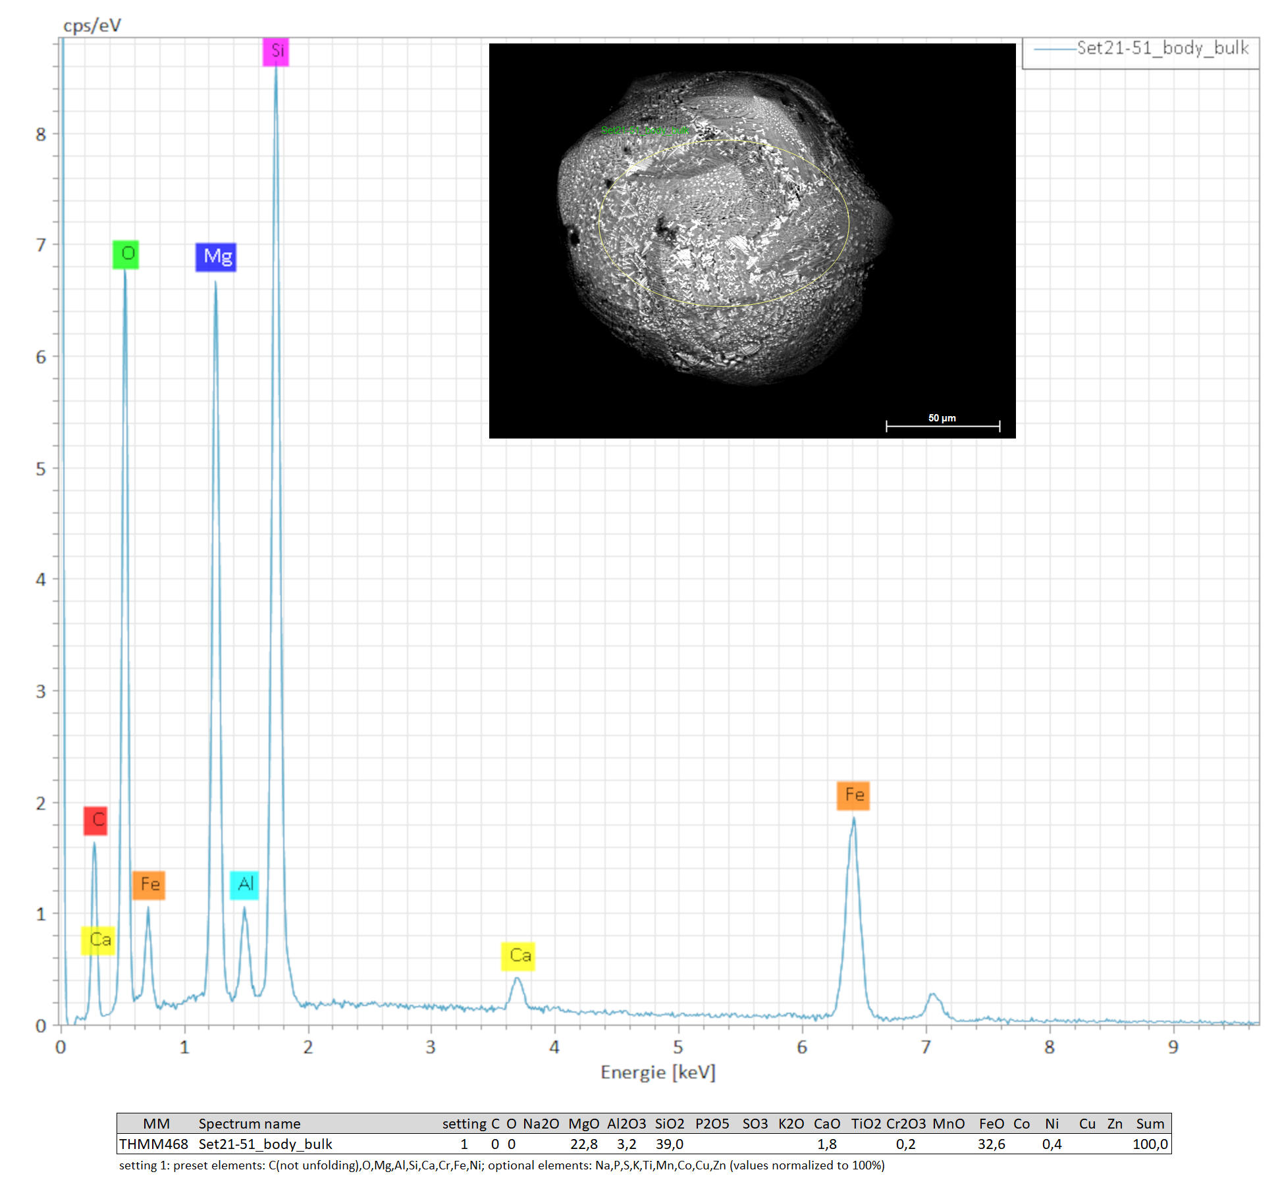The image size is (1280, 1201).
Task: Select the THMM468 table cell
Action: [x=153, y=1144]
